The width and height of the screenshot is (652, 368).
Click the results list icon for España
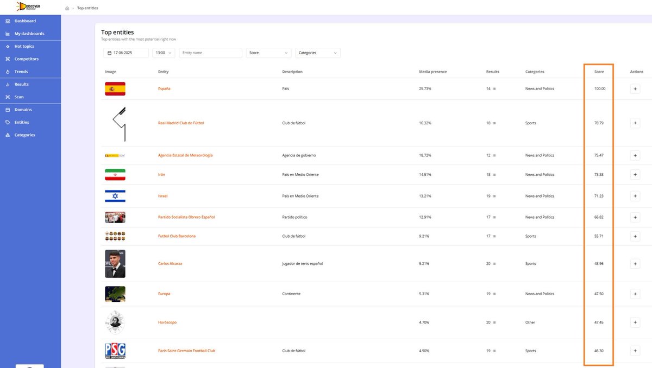point(494,88)
